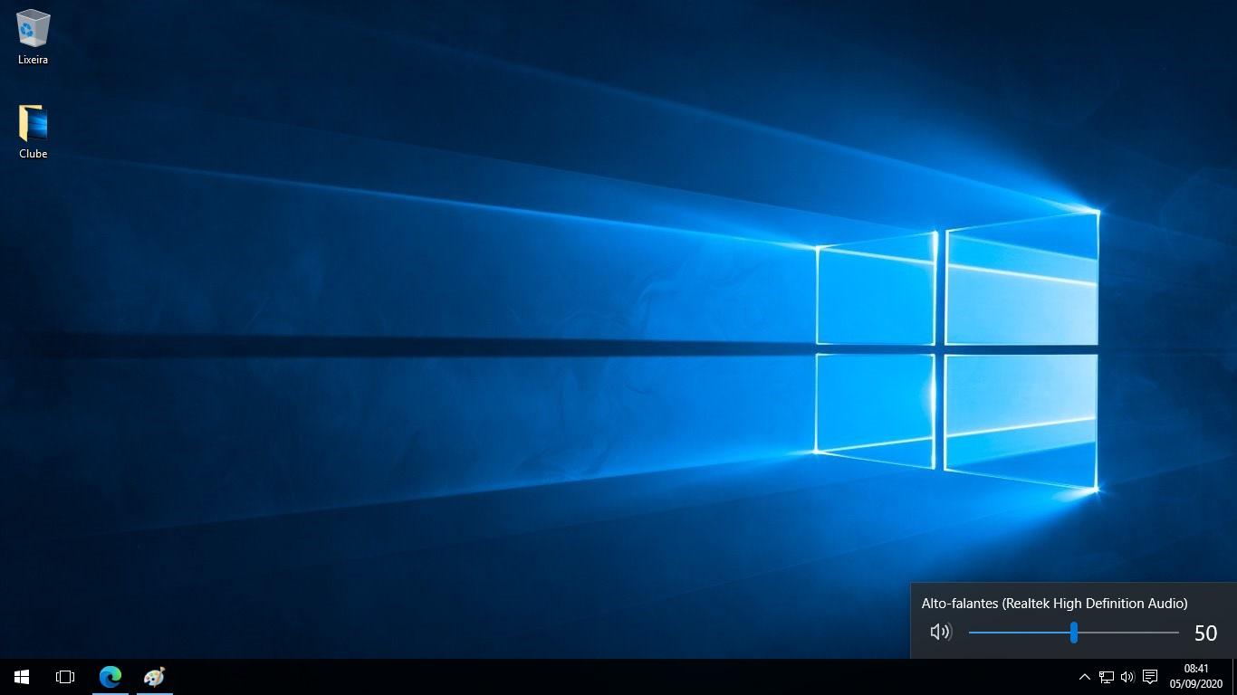The image size is (1237, 695).
Task: Open Task View from the taskbar
Action: coord(65,677)
